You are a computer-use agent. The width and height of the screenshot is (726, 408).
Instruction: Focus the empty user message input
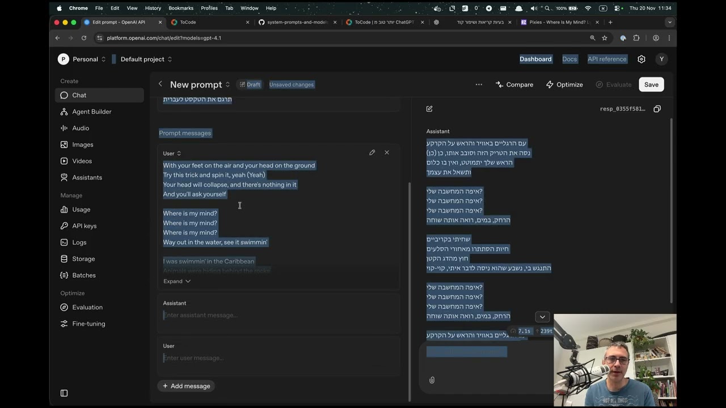[x=278, y=358]
